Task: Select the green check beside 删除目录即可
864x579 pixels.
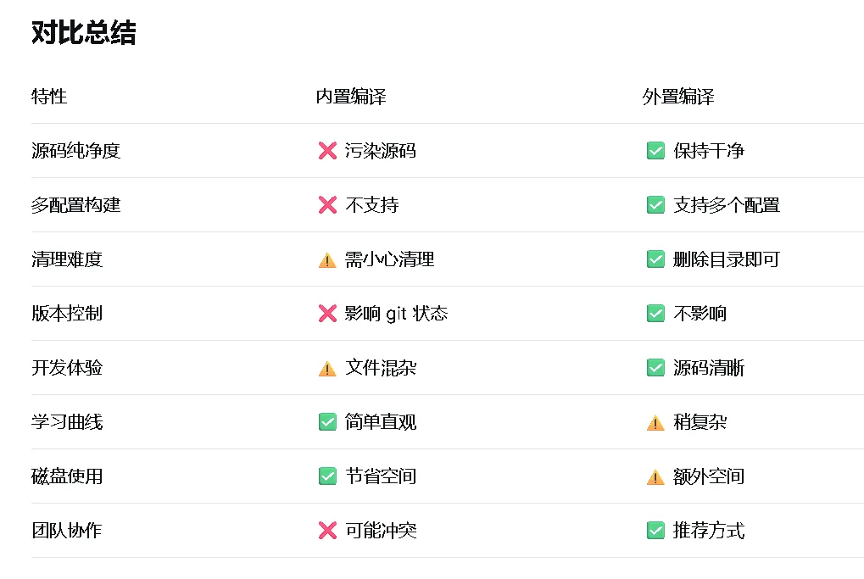Action: click(x=655, y=259)
